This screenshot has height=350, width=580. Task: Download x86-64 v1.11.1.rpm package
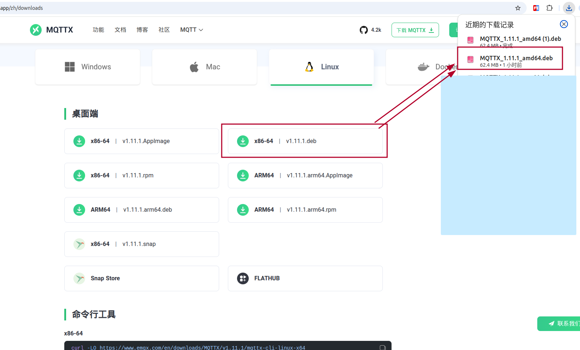pyautogui.click(x=142, y=176)
